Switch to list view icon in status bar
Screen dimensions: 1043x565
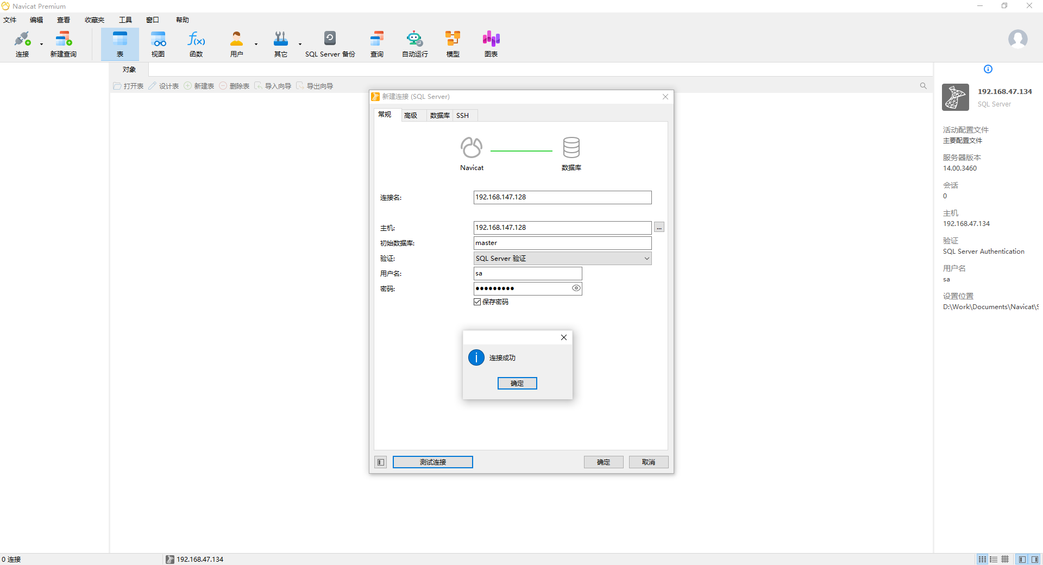click(x=982, y=559)
